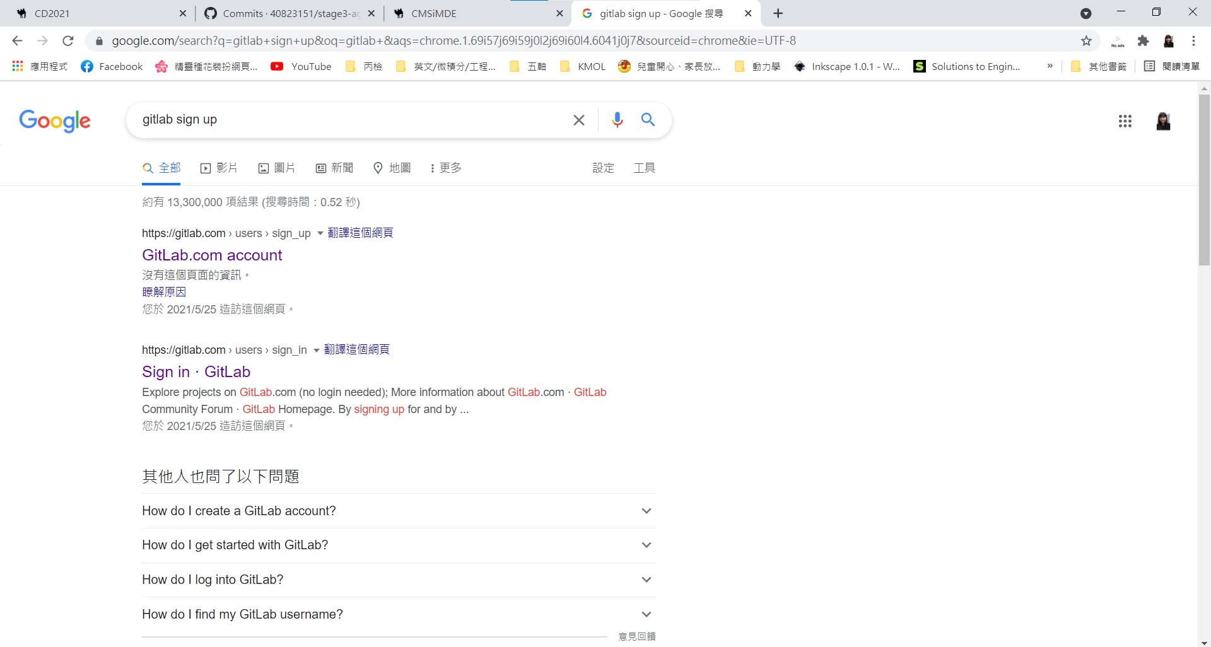
Task: View site info lock icon
Action: (x=99, y=41)
